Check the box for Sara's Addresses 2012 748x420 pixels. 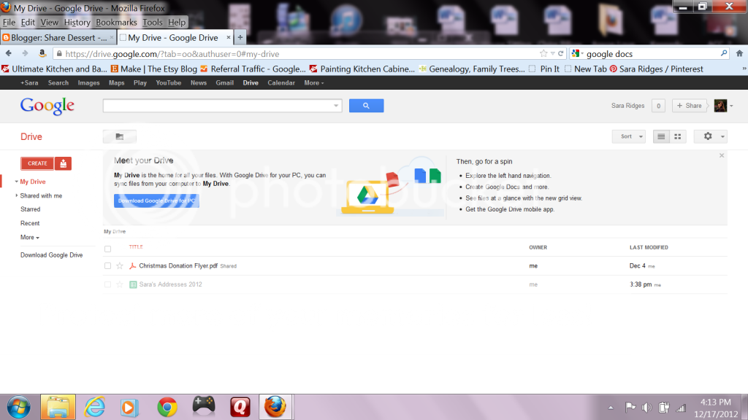pos(108,284)
